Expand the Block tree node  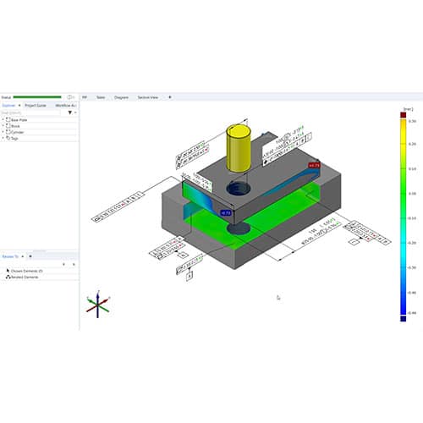point(3,126)
